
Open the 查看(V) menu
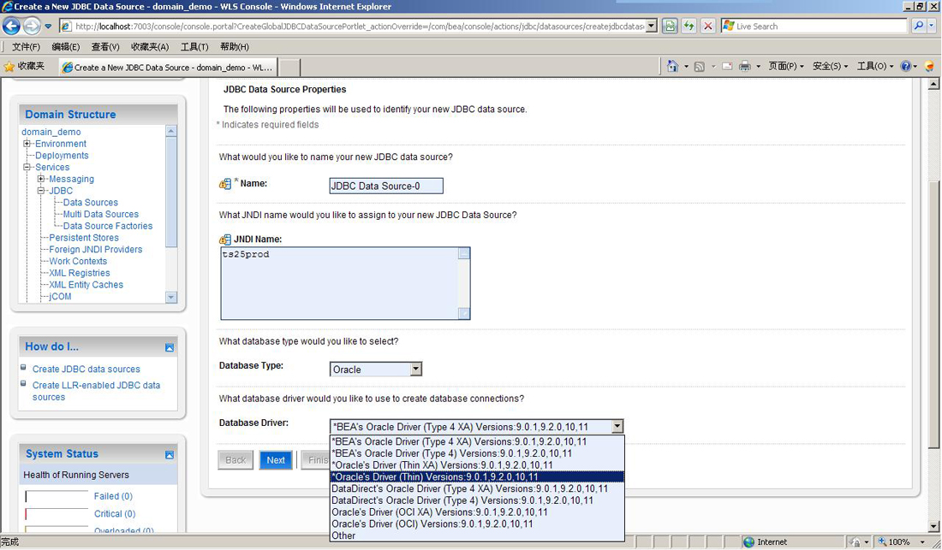[105, 47]
